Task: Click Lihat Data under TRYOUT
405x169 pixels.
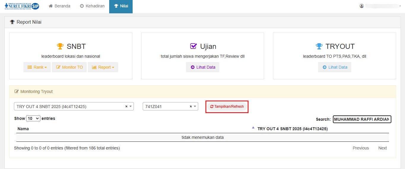Action: 335,67
